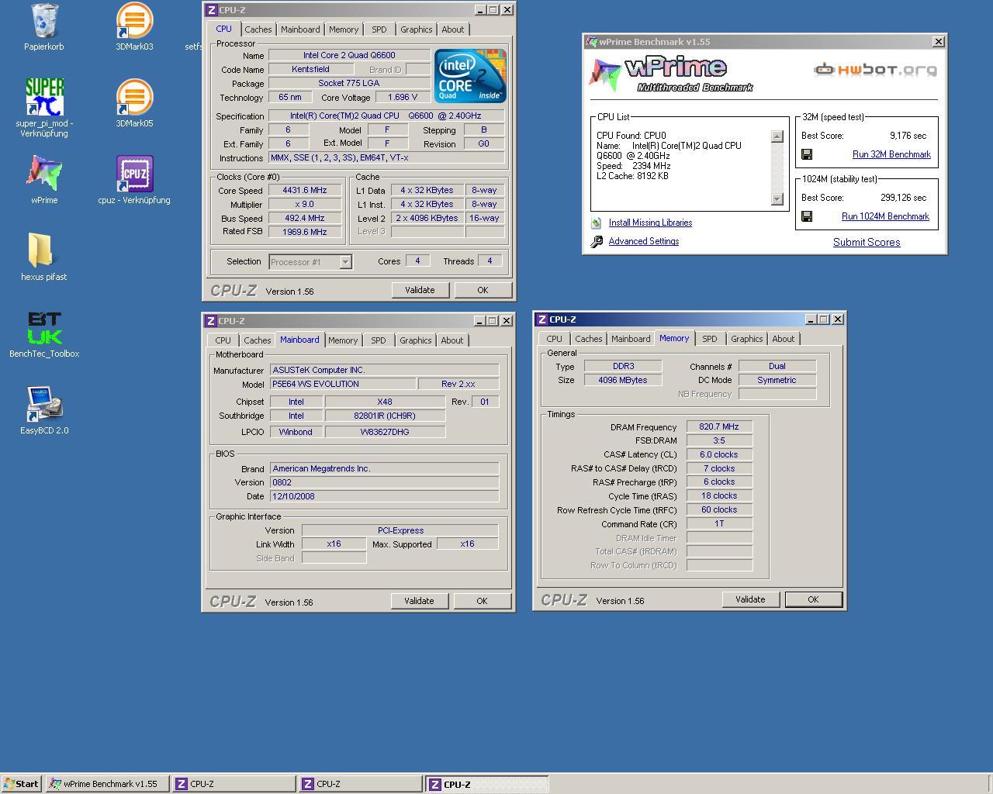The width and height of the screenshot is (993, 794).
Task: Open the About tab in top CPU-Z window
Action: pos(453,29)
